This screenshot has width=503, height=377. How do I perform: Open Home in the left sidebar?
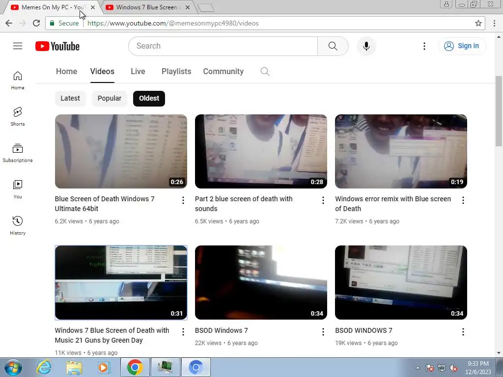18,81
